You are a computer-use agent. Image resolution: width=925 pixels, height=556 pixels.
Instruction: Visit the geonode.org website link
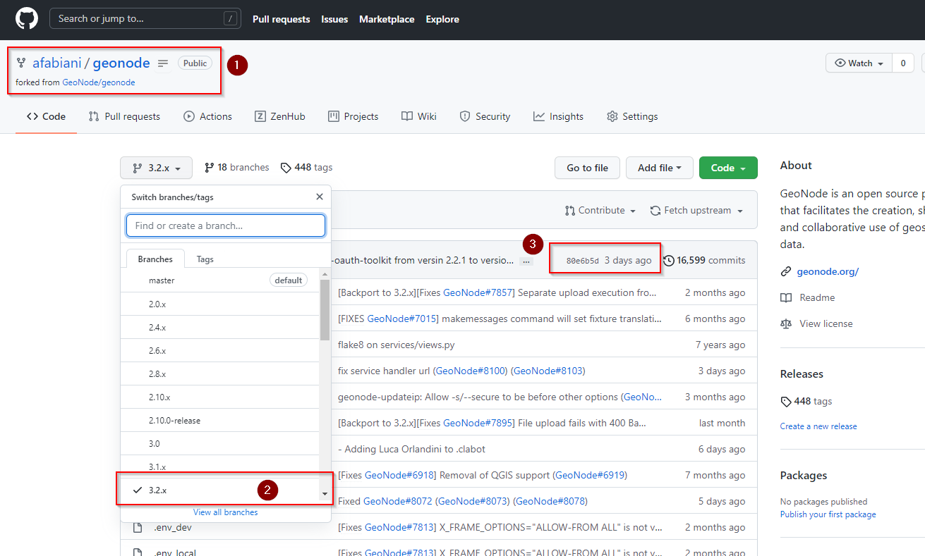[828, 271]
